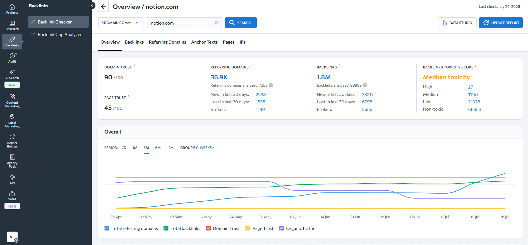
Task: Open the Group By WEEKS dropdown
Action: [207, 148]
